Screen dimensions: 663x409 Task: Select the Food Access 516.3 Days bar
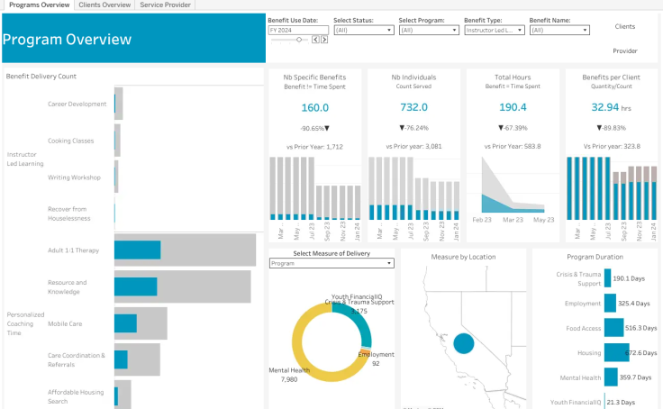pyautogui.click(x=613, y=328)
